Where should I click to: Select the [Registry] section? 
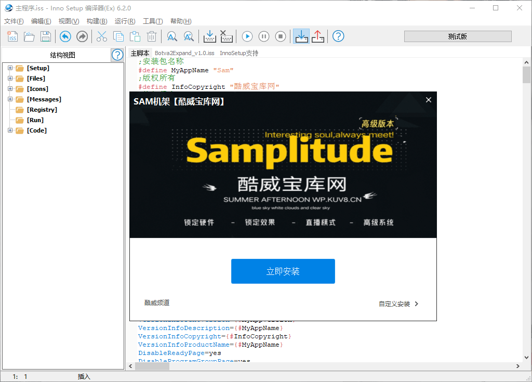point(42,110)
